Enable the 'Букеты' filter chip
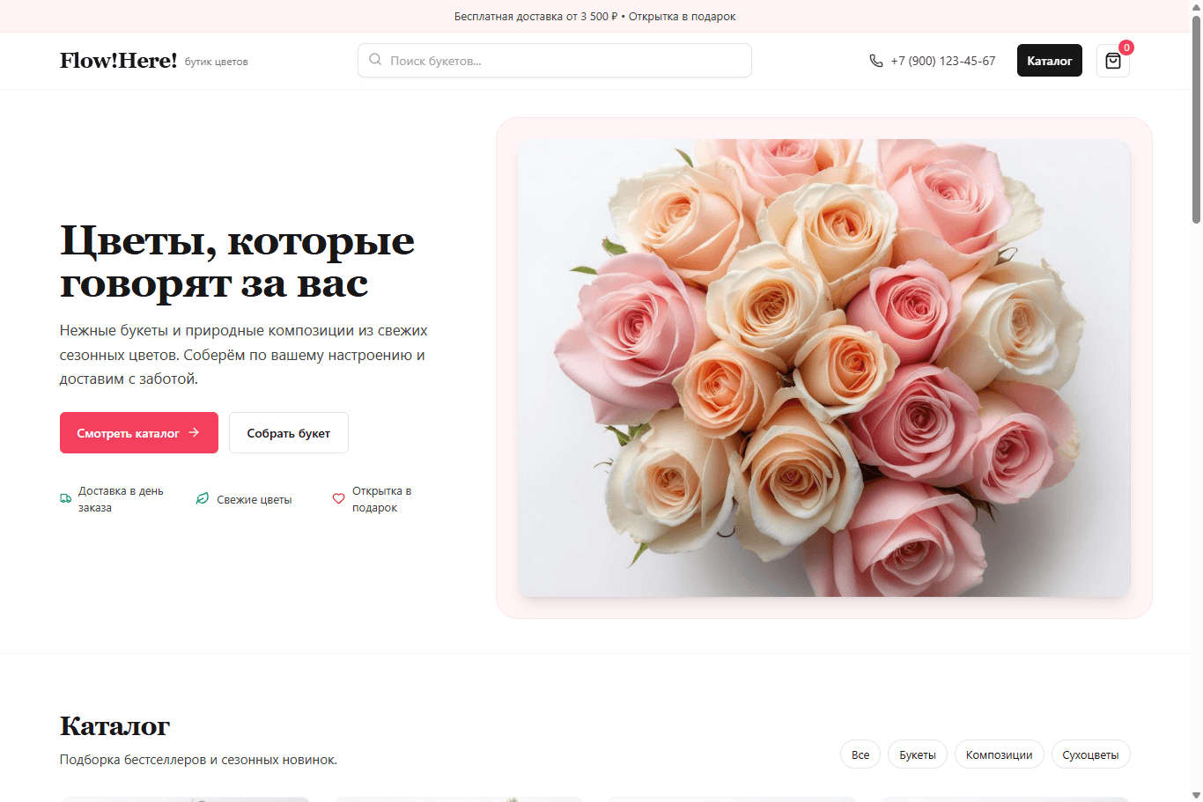The width and height of the screenshot is (1203, 802). (917, 754)
